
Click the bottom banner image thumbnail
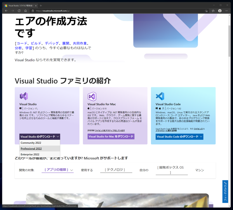117,200
